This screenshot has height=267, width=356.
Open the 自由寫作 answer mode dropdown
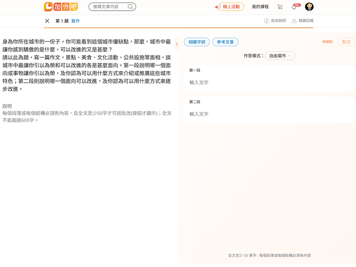tap(280, 56)
